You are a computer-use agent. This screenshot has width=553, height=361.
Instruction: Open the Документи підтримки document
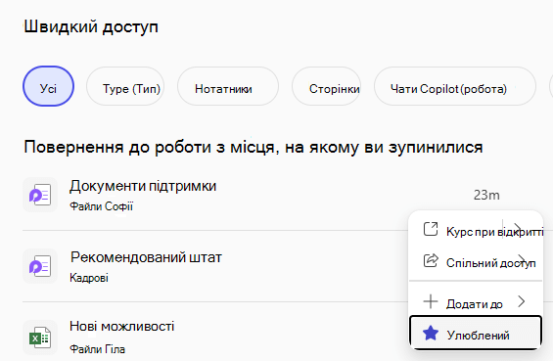143,186
